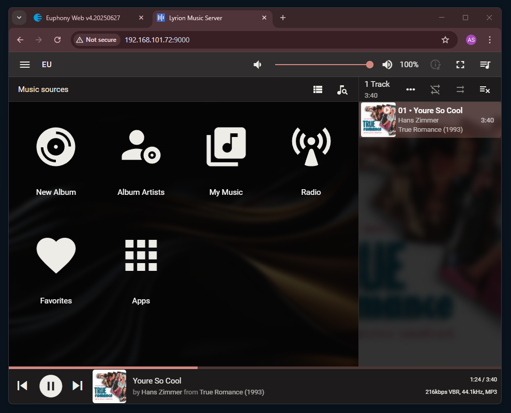Screen dimensions: 511x413
Task: Toggle fullscreen now-playing view
Action: (x=460, y=65)
